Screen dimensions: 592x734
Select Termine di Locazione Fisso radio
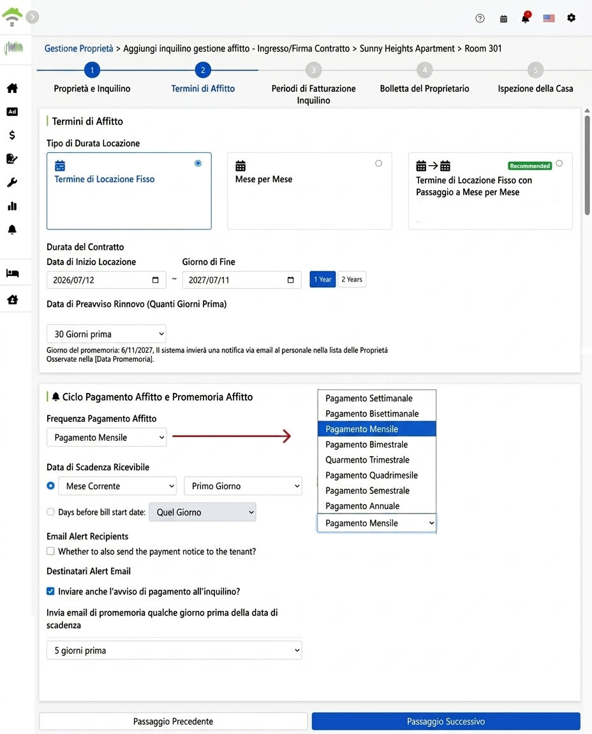point(198,163)
